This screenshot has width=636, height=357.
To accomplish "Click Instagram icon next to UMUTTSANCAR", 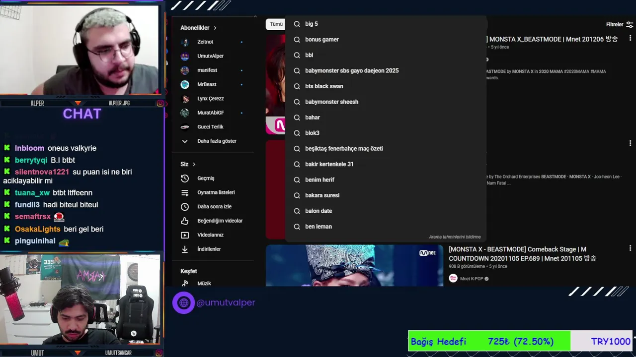I will point(160,353).
